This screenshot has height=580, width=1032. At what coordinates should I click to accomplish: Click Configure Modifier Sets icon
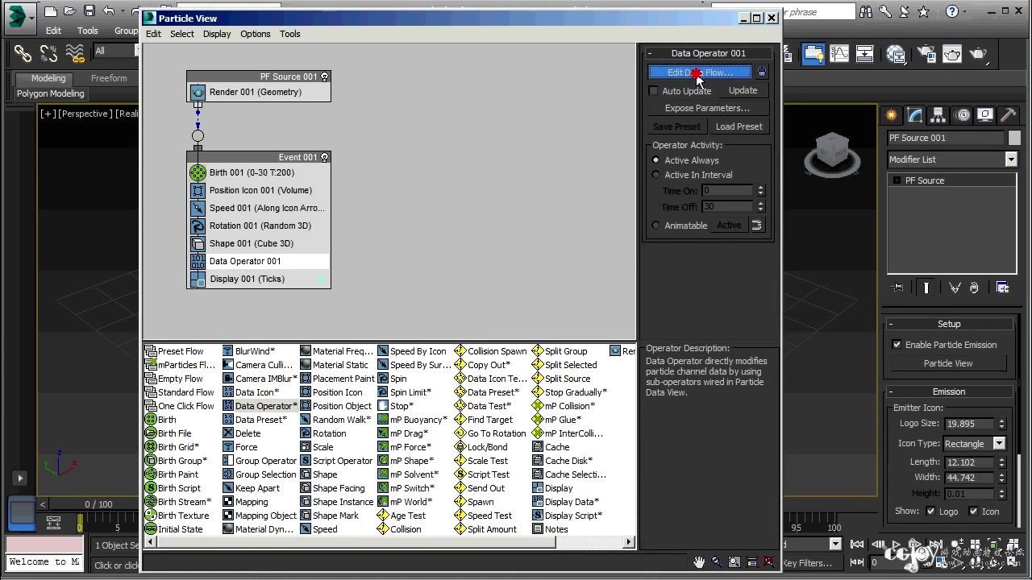point(1002,288)
